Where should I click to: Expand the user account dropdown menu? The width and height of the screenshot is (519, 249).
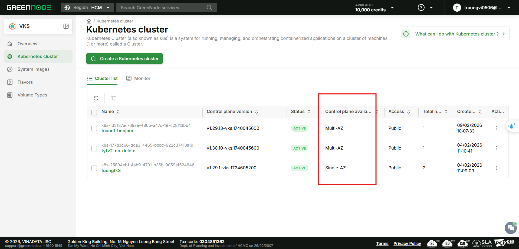[x=508, y=8]
